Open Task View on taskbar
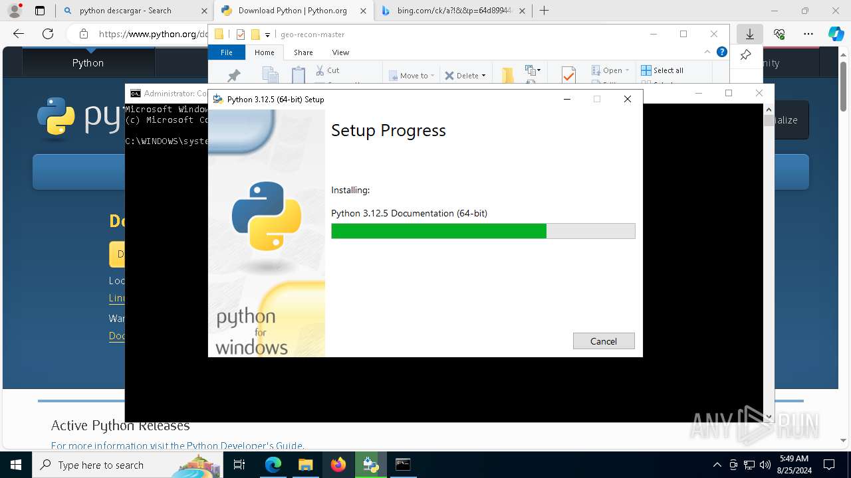The height and width of the screenshot is (478, 851). coord(240,465)
